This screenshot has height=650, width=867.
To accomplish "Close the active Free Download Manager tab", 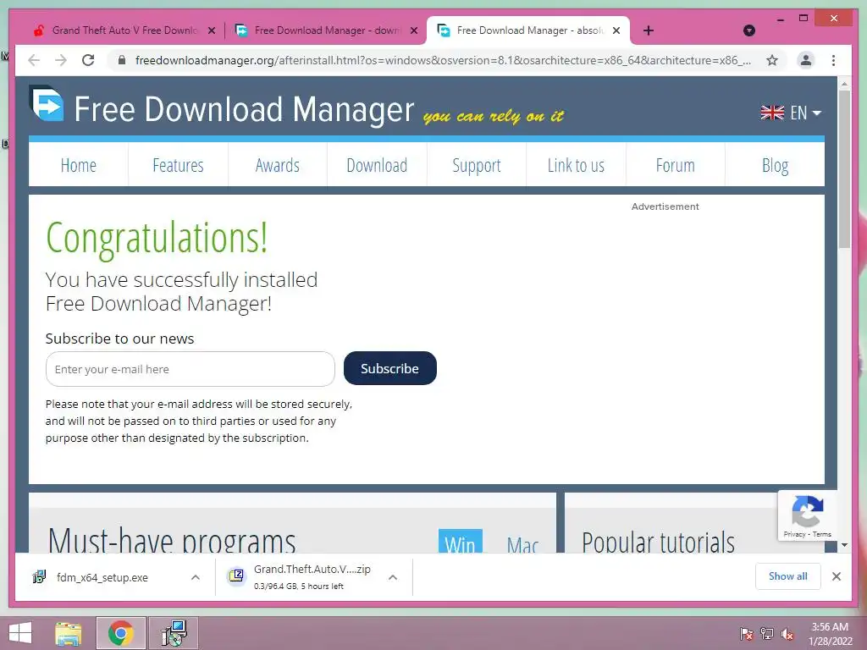I will click(616, 31).
